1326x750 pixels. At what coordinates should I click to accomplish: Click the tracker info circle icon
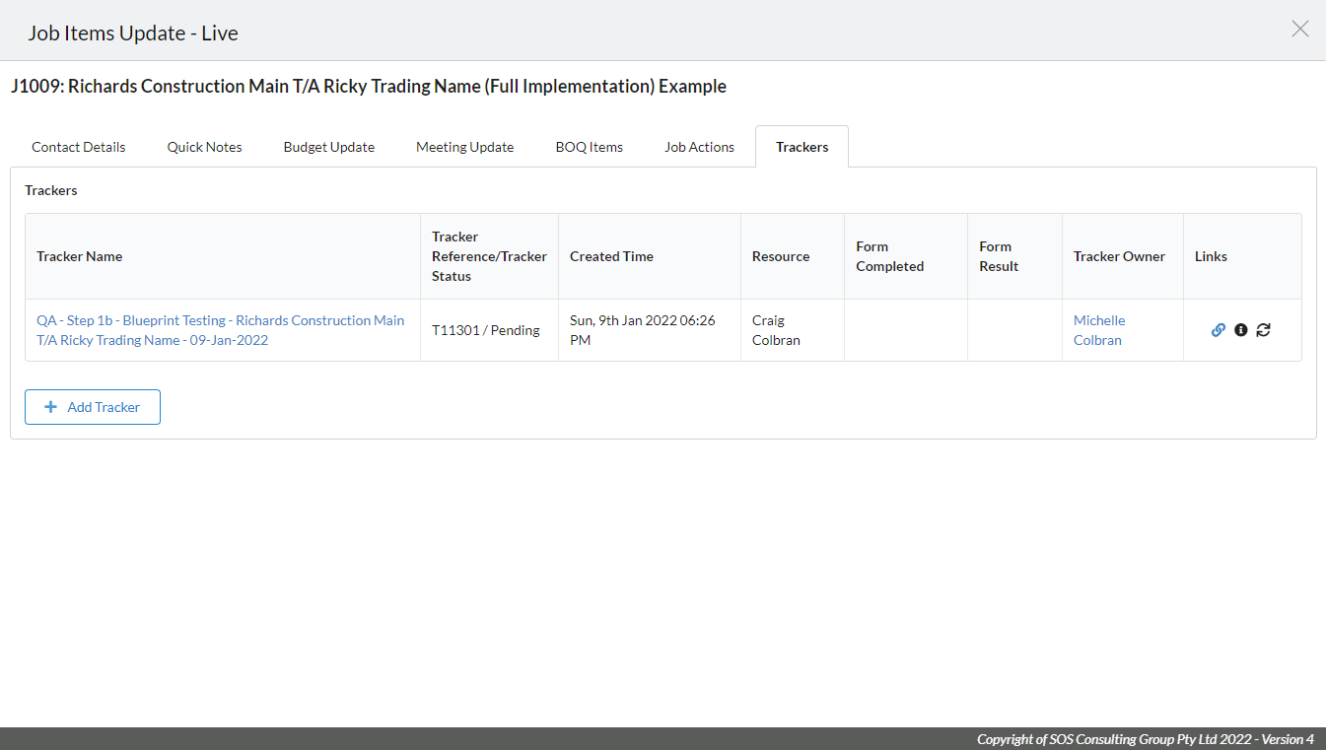click(1240, 330)
